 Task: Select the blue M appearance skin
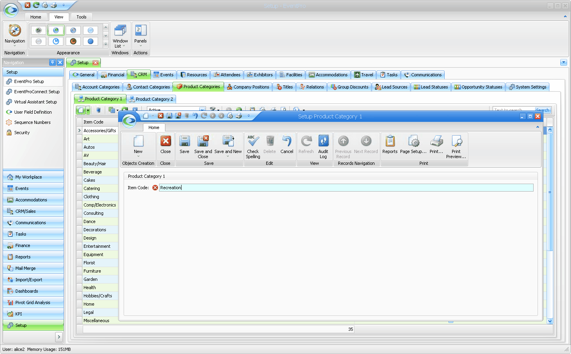click(56, 41)
